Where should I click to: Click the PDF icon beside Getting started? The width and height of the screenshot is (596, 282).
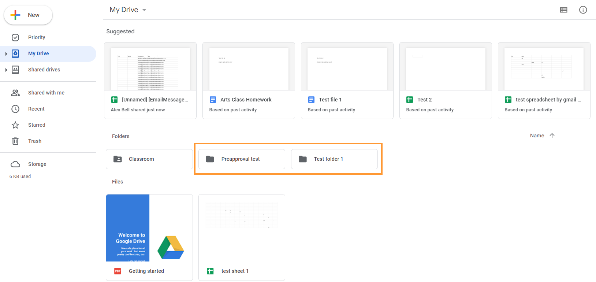(x=118, y=271)
